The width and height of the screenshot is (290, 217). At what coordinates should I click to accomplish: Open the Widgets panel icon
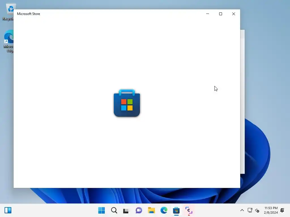(x=8, y=210)
